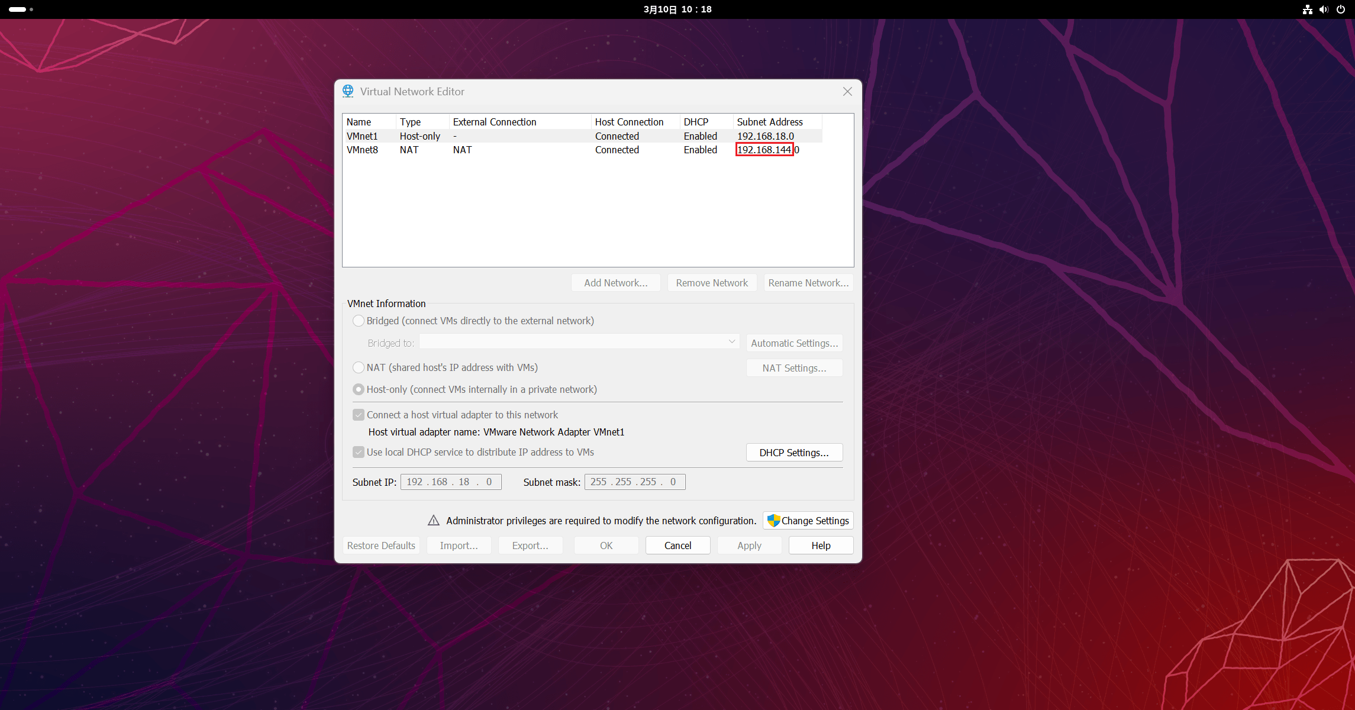This screenshot has width=1355, height=710.
Task: Toggle Connect a host virtual adapter checkbox
Action: tap(359, 415)
